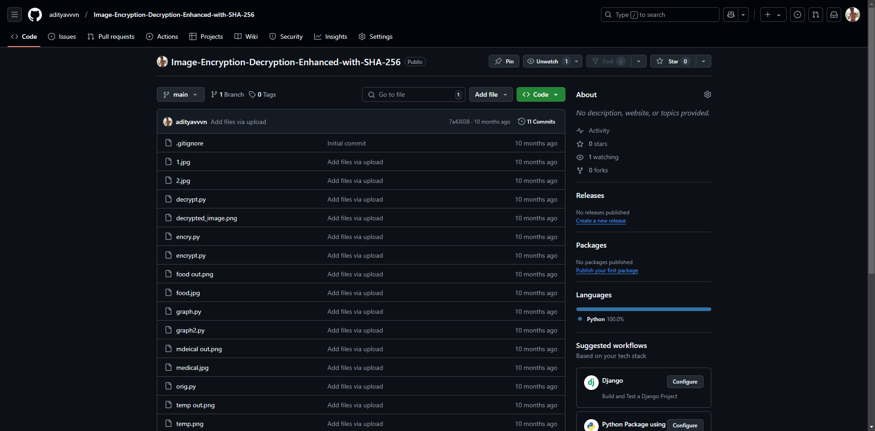
Task: Open the pull requests icon in header
Action: click(816, 15)
